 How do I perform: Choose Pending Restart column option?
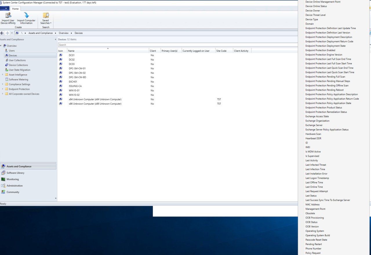314,244
